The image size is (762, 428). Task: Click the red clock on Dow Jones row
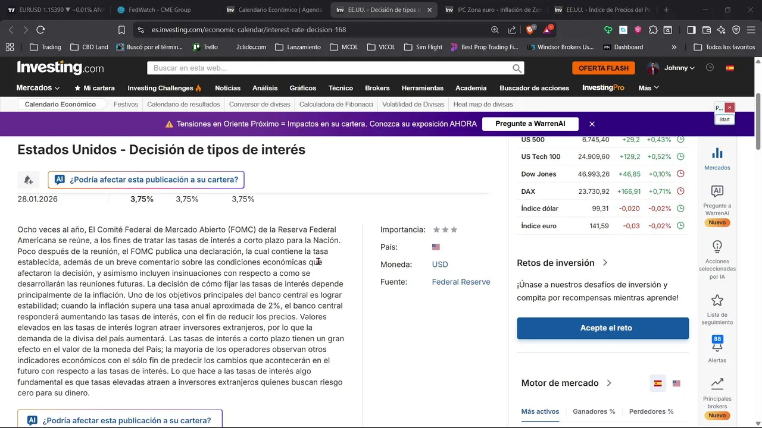click(680, 174)
